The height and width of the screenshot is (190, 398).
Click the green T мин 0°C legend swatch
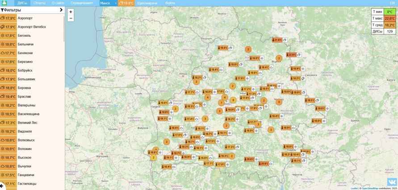pos(390,12)
